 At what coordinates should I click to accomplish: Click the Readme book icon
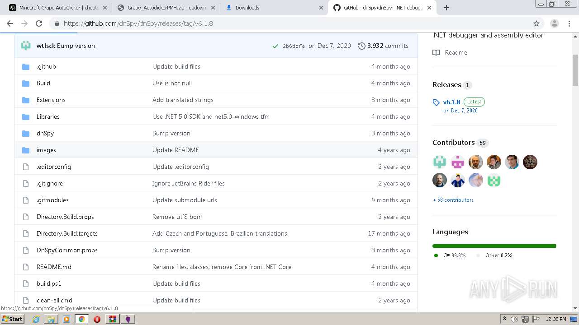pos(436,52)
